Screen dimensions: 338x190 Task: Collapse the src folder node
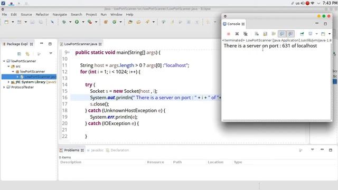tap(8, 66)
